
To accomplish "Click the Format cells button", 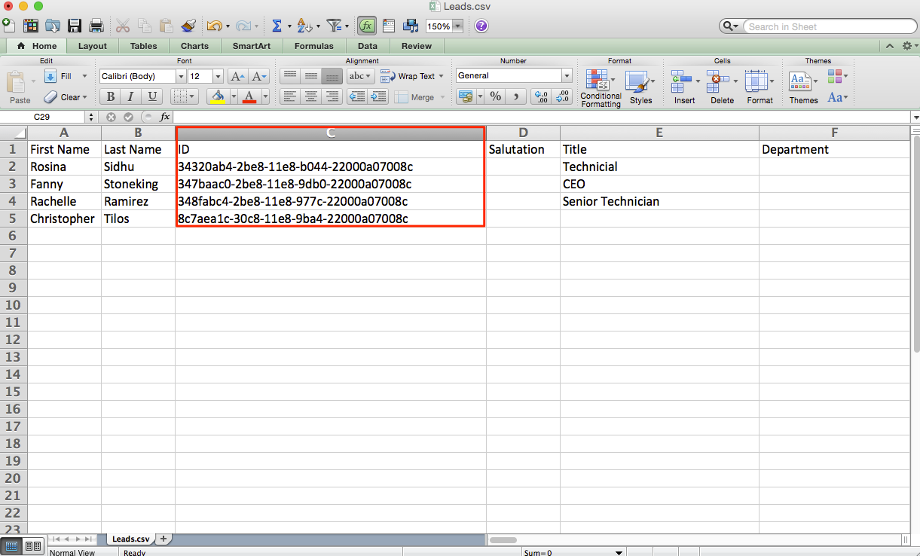I will (760, 88).
